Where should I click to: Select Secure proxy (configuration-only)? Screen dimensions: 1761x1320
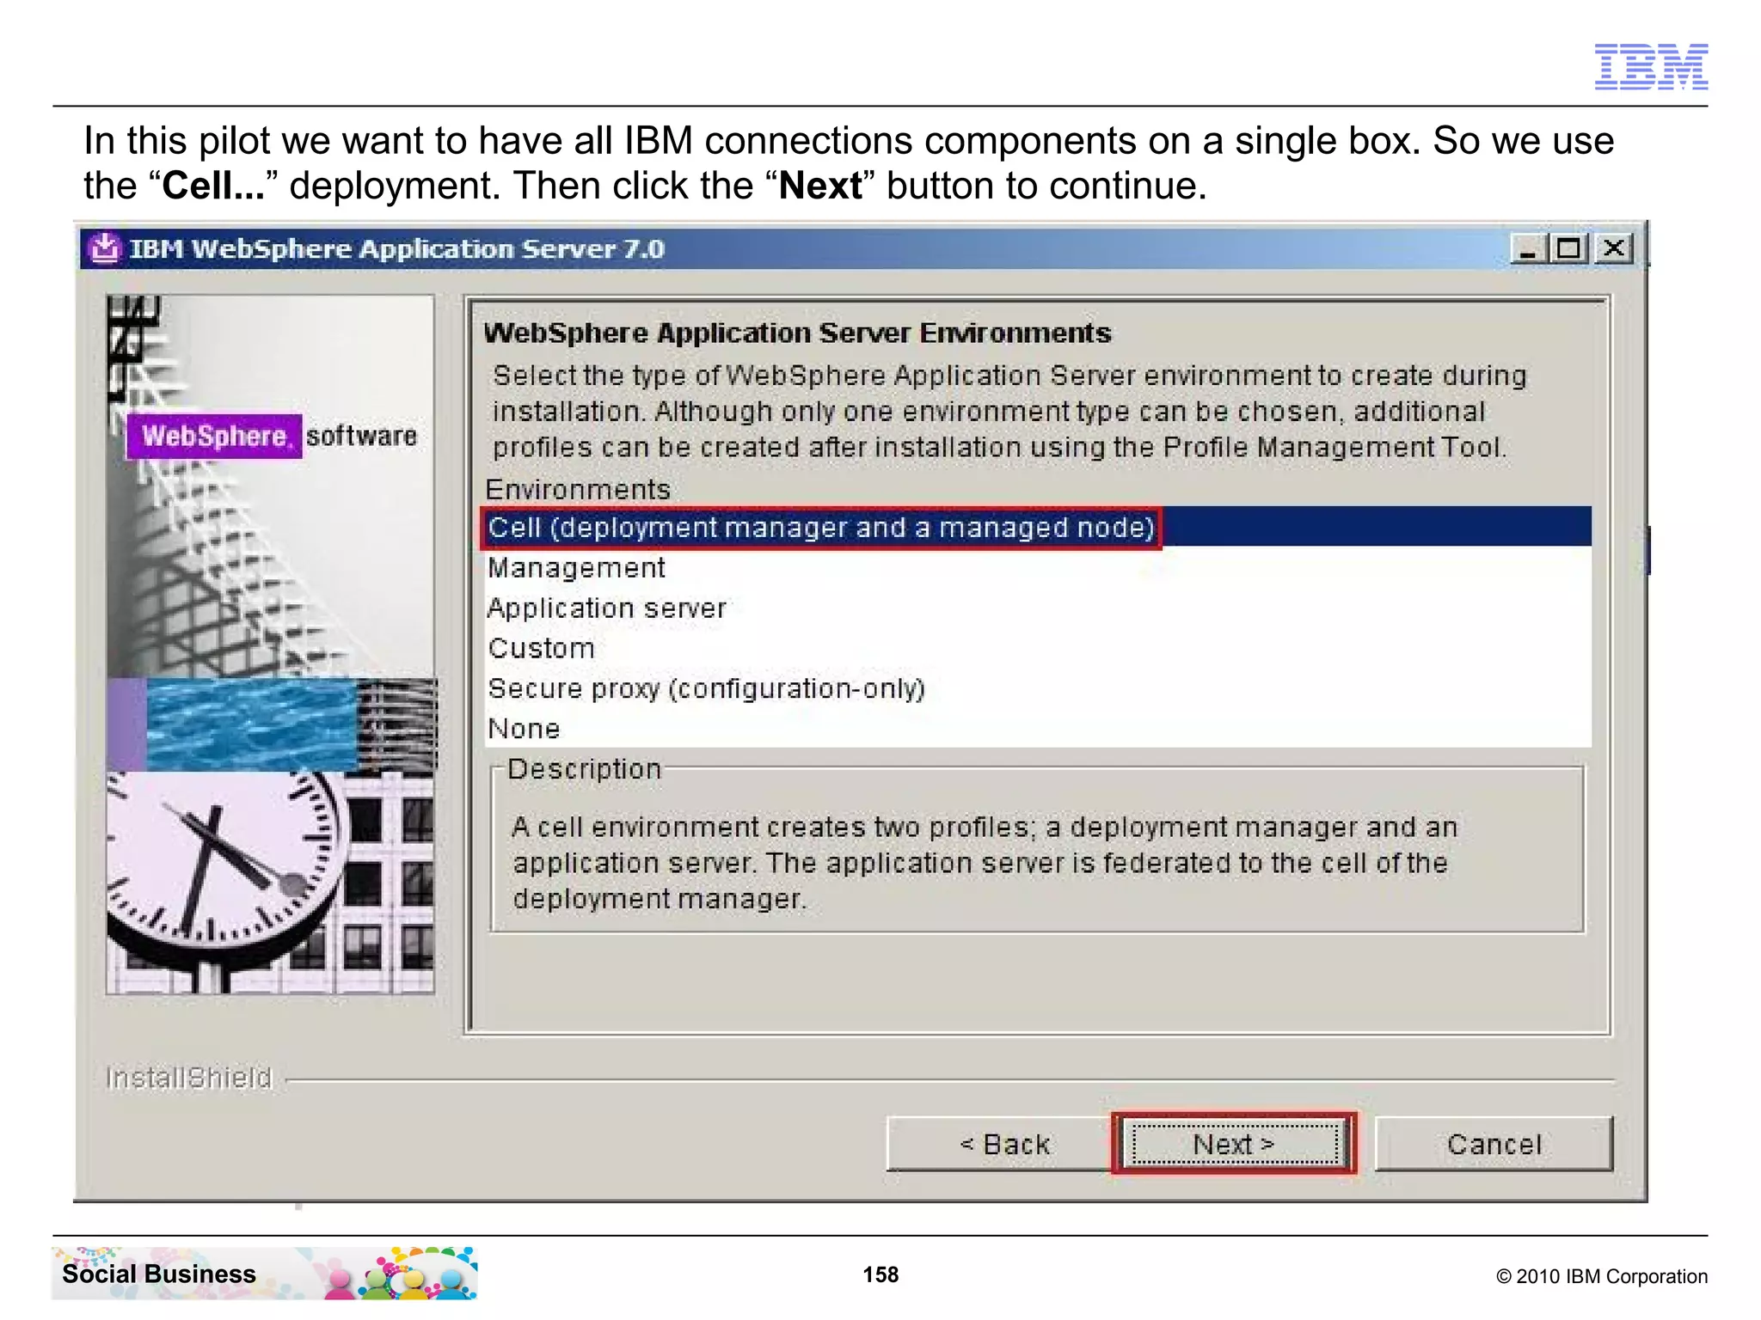[1036, 688]
